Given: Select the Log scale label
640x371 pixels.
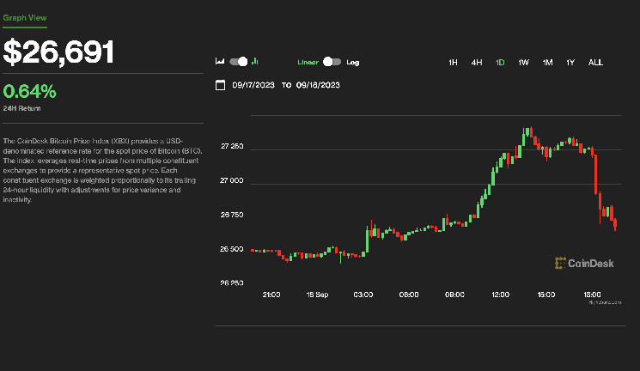Looking at the screenshot, I should pos(353,62).
